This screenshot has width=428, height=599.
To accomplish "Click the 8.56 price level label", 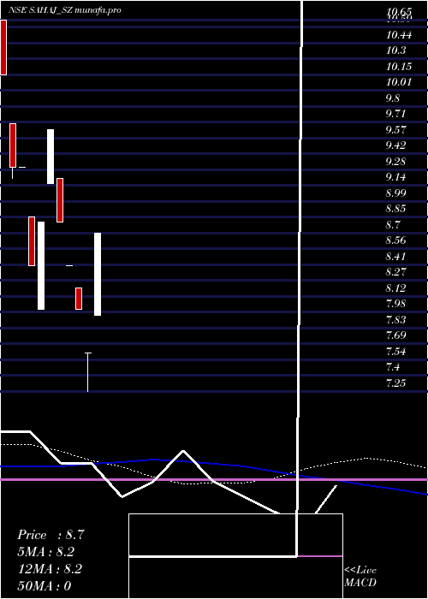I will [x=395, y=240].
